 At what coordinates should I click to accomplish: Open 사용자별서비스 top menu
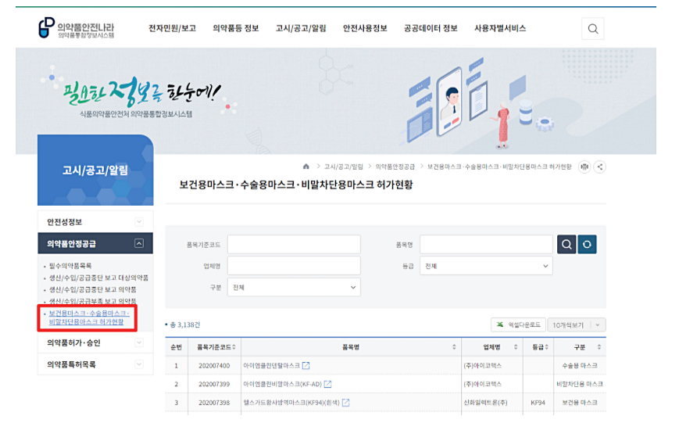pos(500,29)
